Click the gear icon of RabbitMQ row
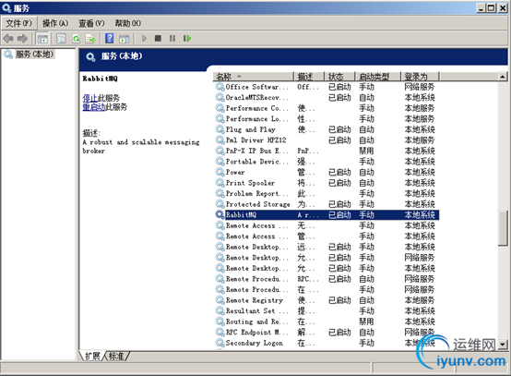The image size is (511, 376). coord(220,214)
